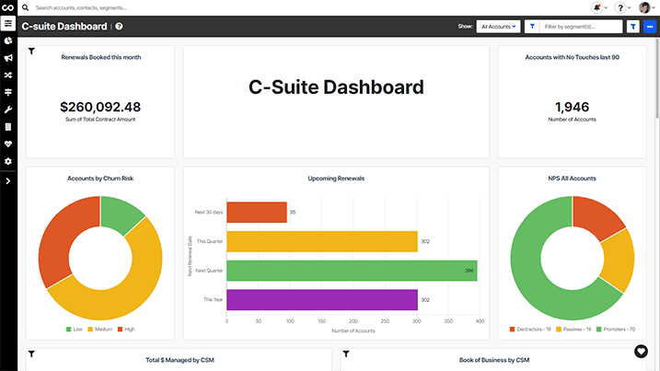Image resolution: width=660 pixels, height=371 pixels.
Task: Open the megaphone announcements icon
Action: (8, 58)
